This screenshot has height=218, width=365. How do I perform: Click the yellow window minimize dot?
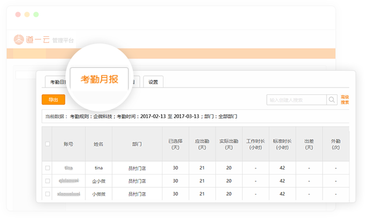[27, 14]
